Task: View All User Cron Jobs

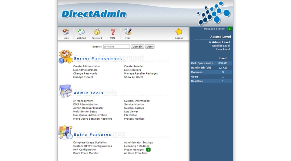Action: [x=136, y=153]
